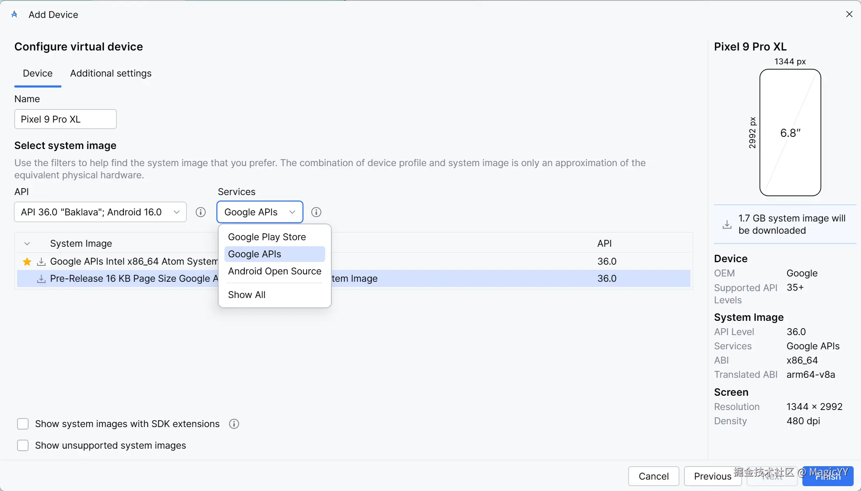
Task: Click the Services info icon
Action: click(316, 212)
